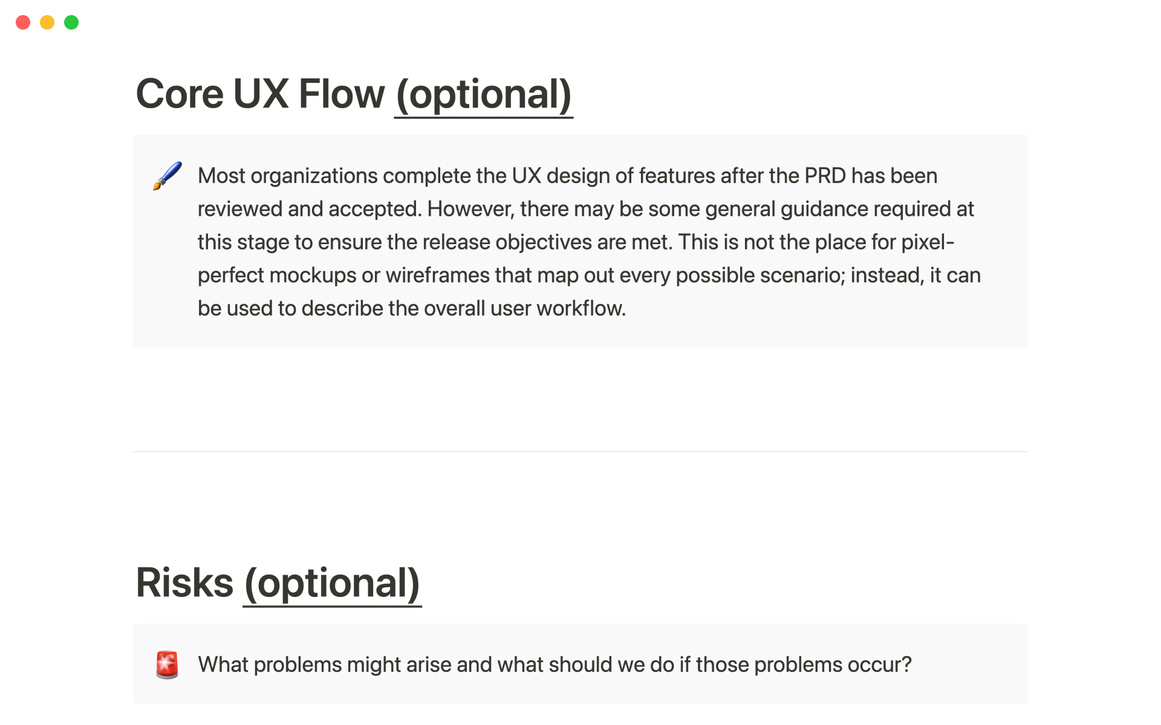1161x725 pixels.
Task: Select the horizontal divider line between sections
Action: tap(580, 451)
